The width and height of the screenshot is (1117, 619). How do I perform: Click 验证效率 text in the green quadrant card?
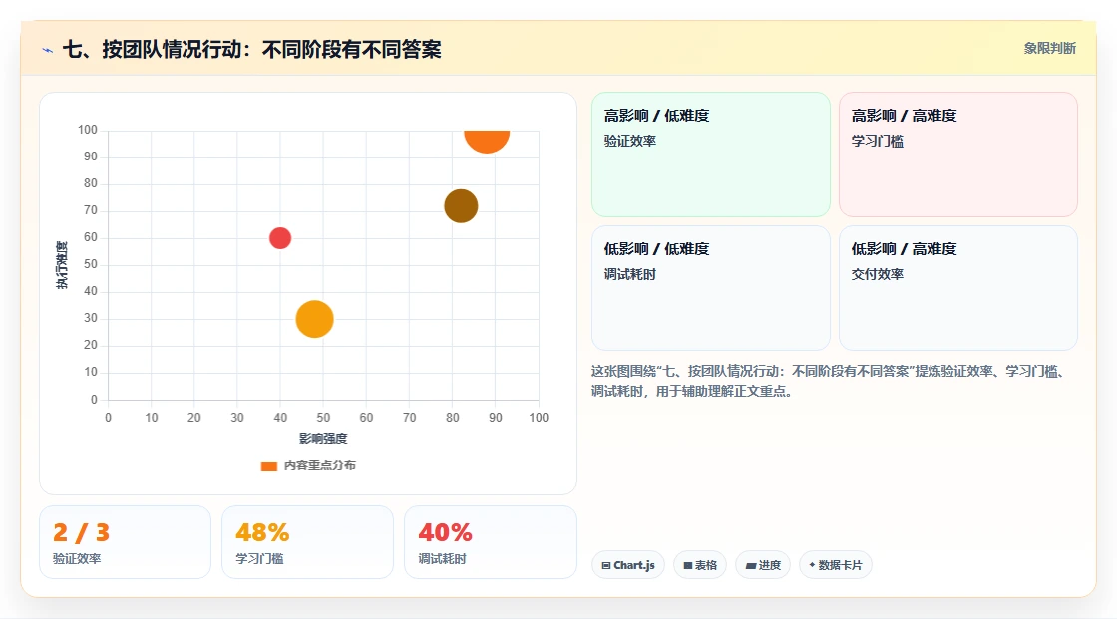630,141
